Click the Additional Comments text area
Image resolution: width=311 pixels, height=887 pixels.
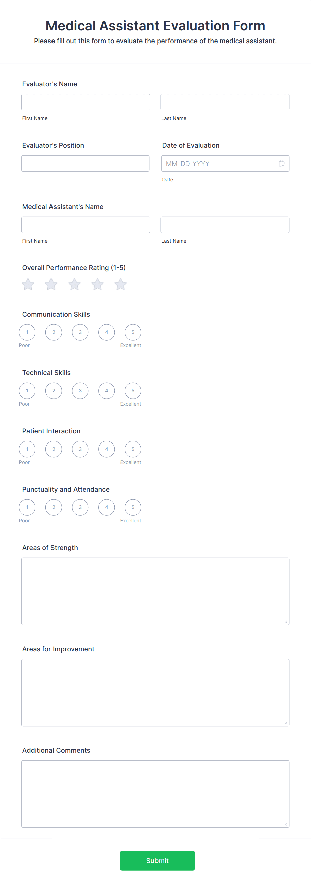click(155, 794)
